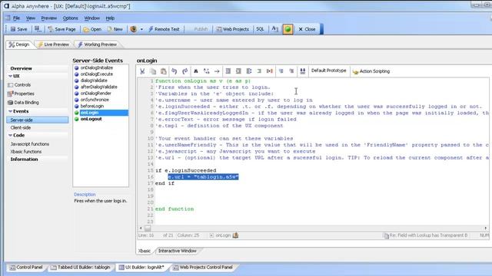This screenshot has width=492, height=276.
Task: Save the component with Save button
Action: pos(18,29)
